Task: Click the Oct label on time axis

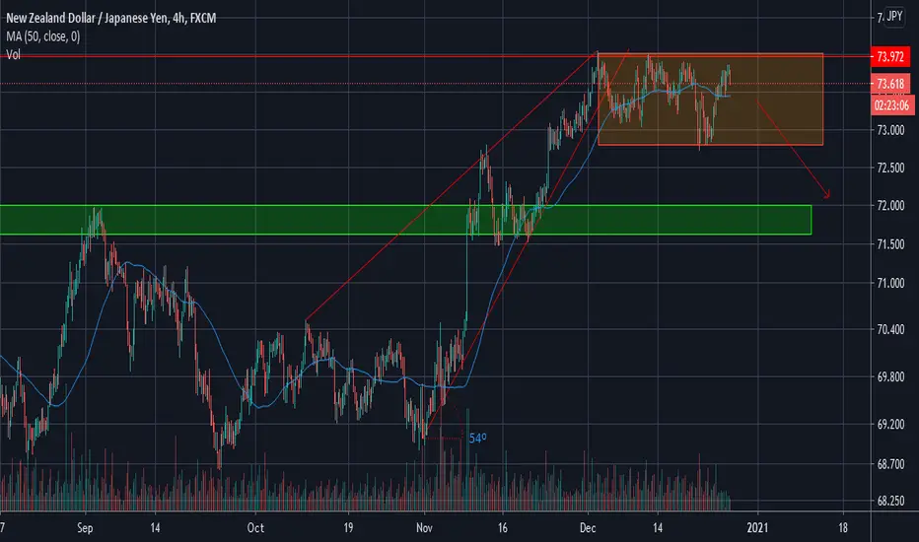Action: 255,528
